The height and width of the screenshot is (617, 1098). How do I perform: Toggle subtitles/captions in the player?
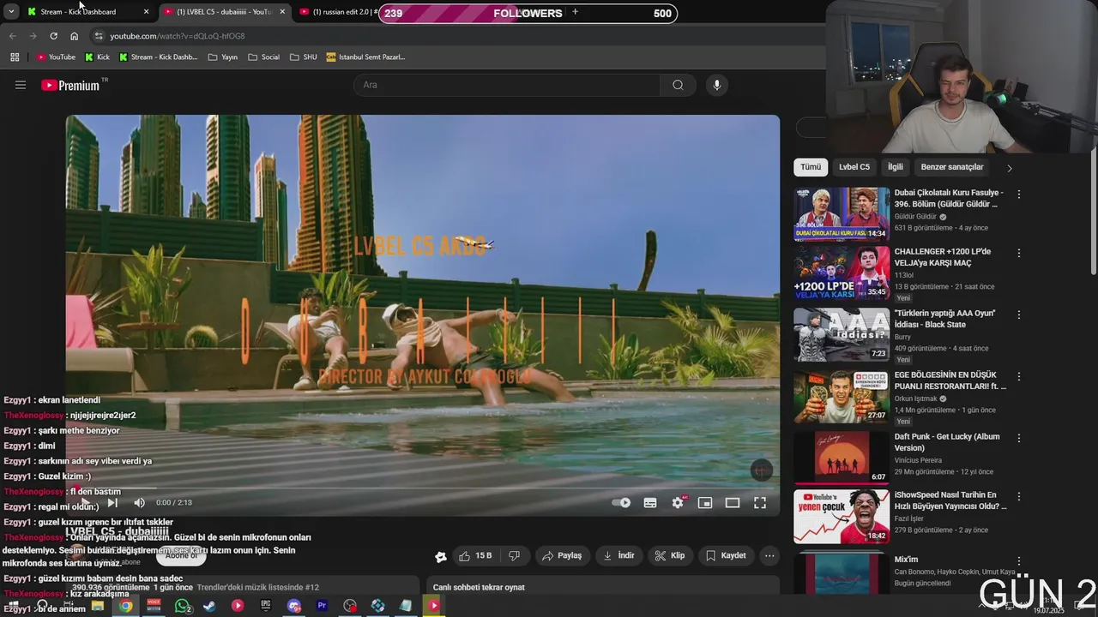(x=650, y=503)
